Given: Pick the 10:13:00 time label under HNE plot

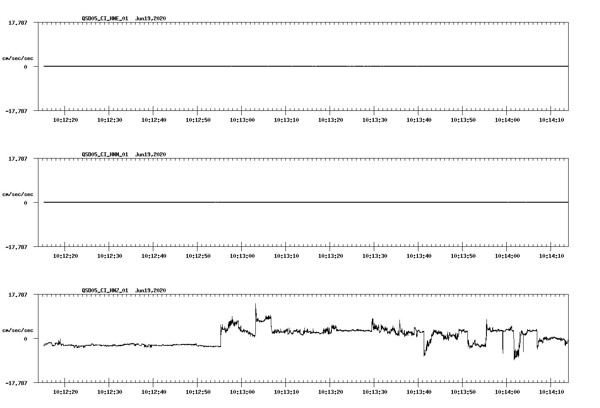Looking at the screenshot, I should pos(242,120).
